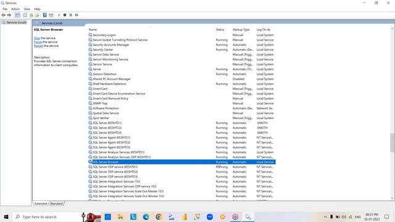395x222 pixels.
Task: Select the Session Detection service row
Action: click(181, 74)
